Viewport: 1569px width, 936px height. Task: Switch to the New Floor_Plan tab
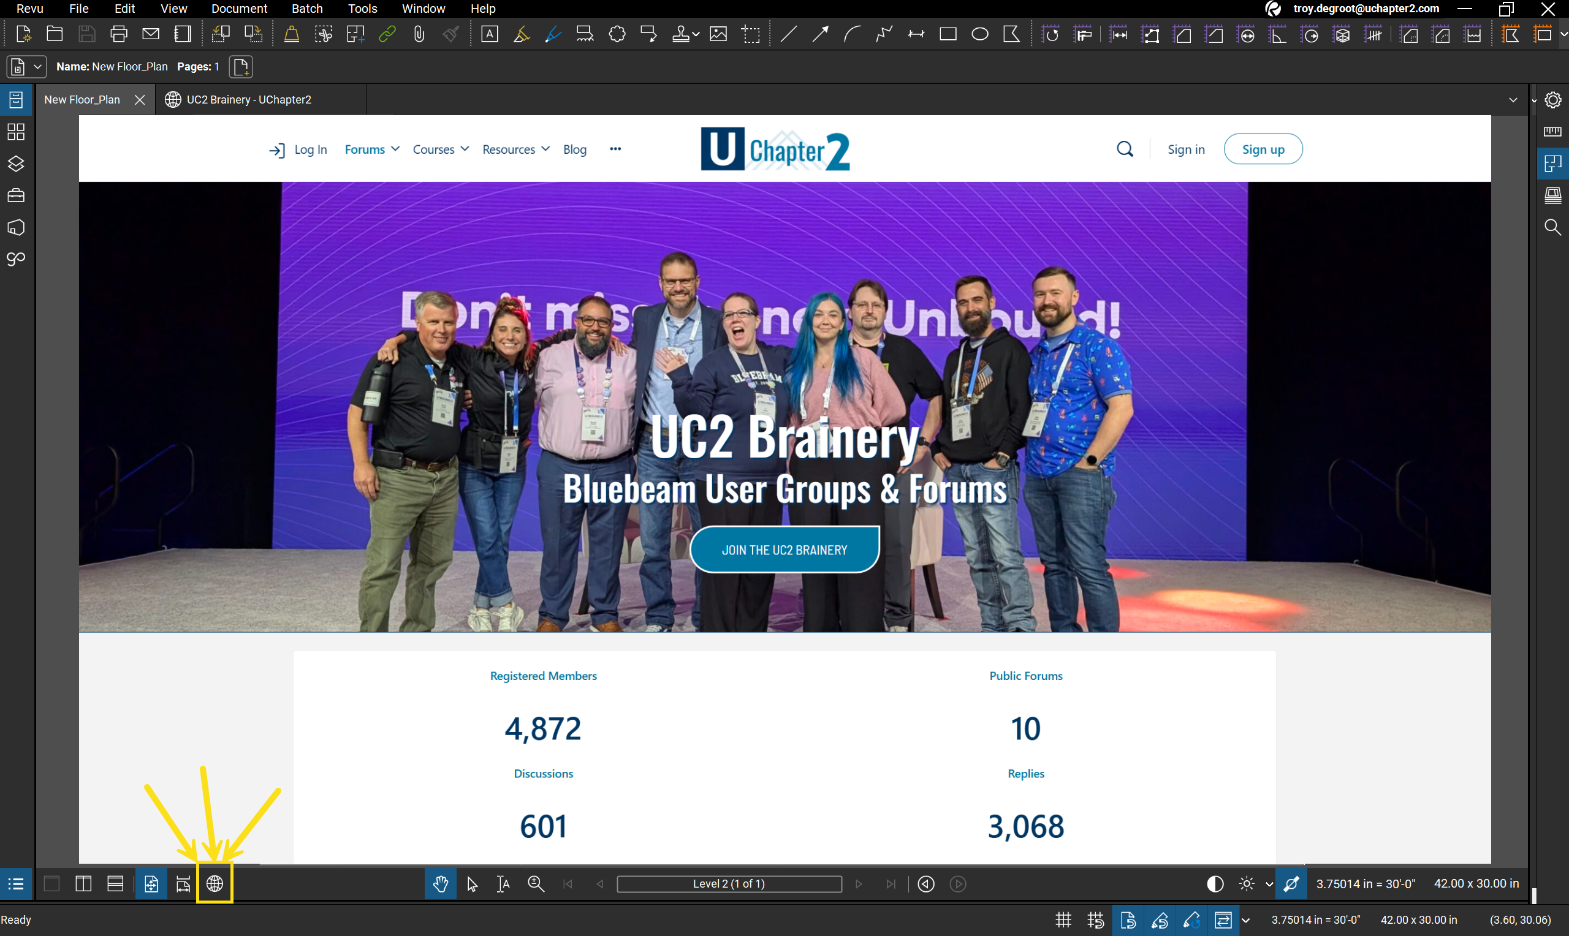click(x=82, y=100)
